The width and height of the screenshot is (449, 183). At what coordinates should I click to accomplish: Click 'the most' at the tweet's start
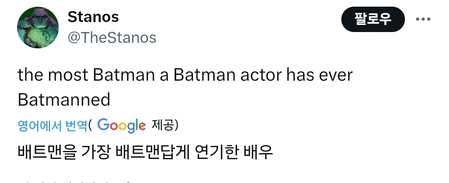(53, 75)
